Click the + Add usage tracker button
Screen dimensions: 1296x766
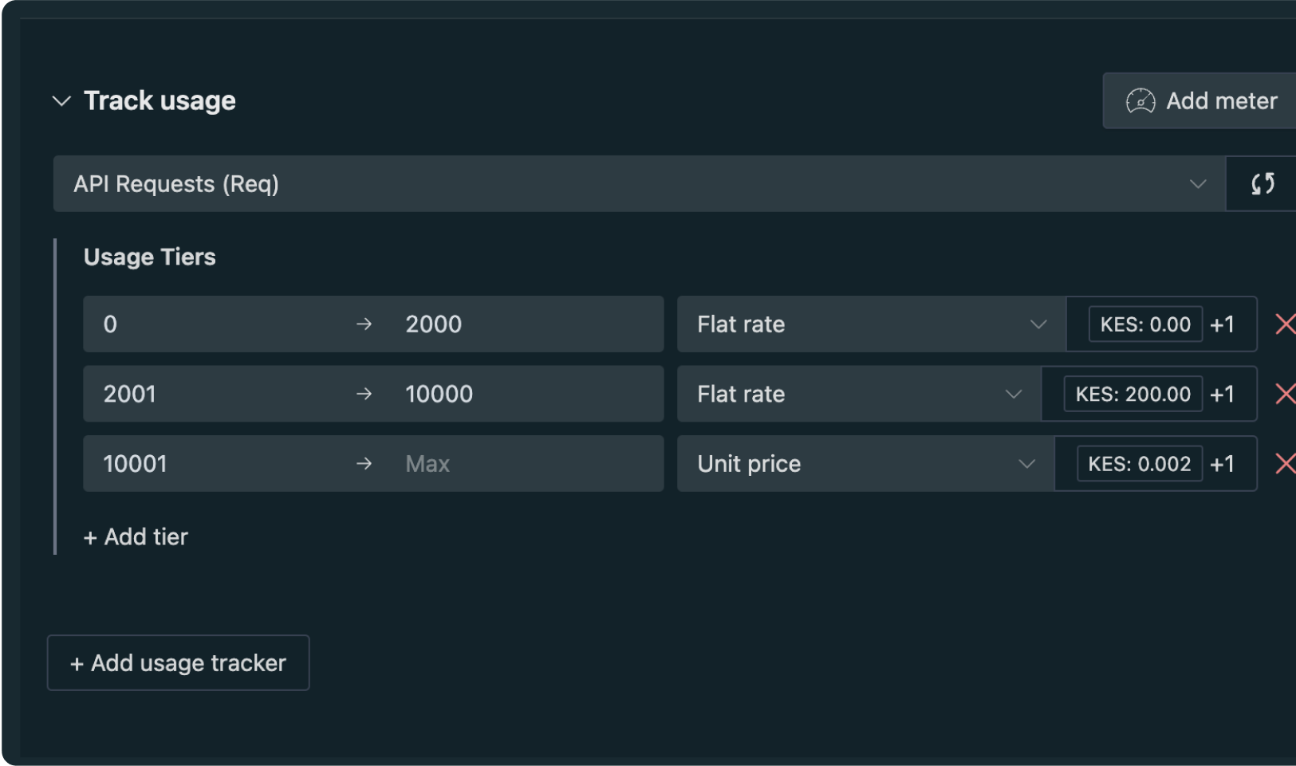(178, 662)
